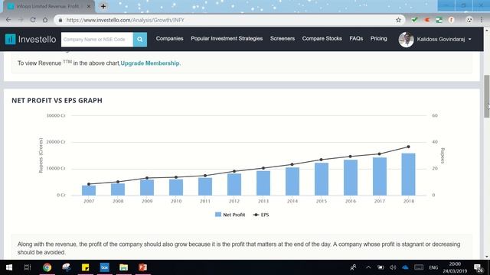Click the 2007 Net Profit bar

(x=89, y=190)
